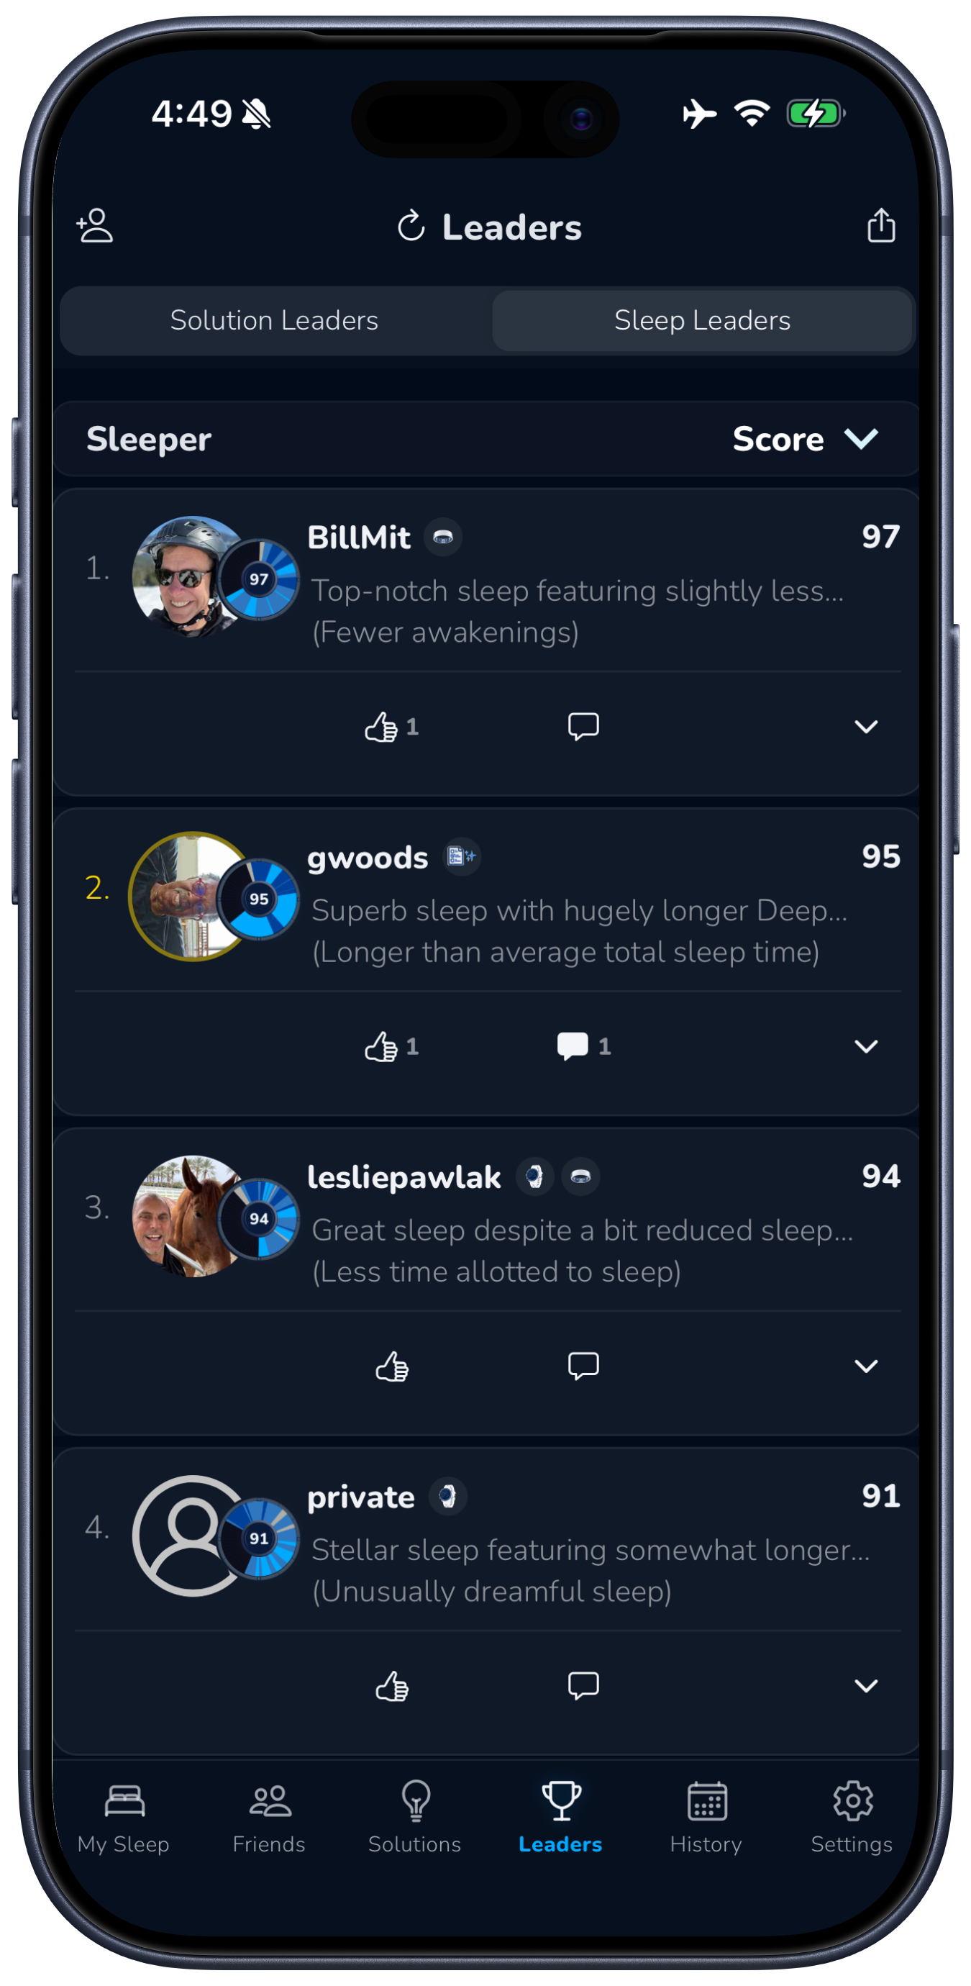Tap gwoods' 95 score ring
This screenshot has width=971, height=1986.
[259, 899]
